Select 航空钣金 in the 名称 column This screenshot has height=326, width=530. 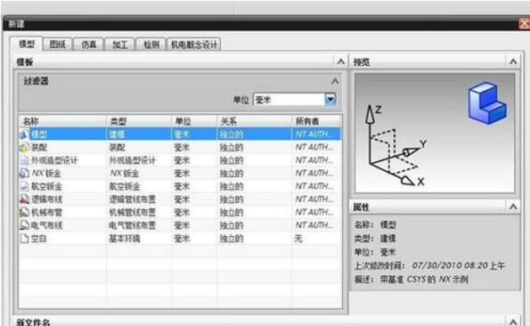click(x=46, y=186)
